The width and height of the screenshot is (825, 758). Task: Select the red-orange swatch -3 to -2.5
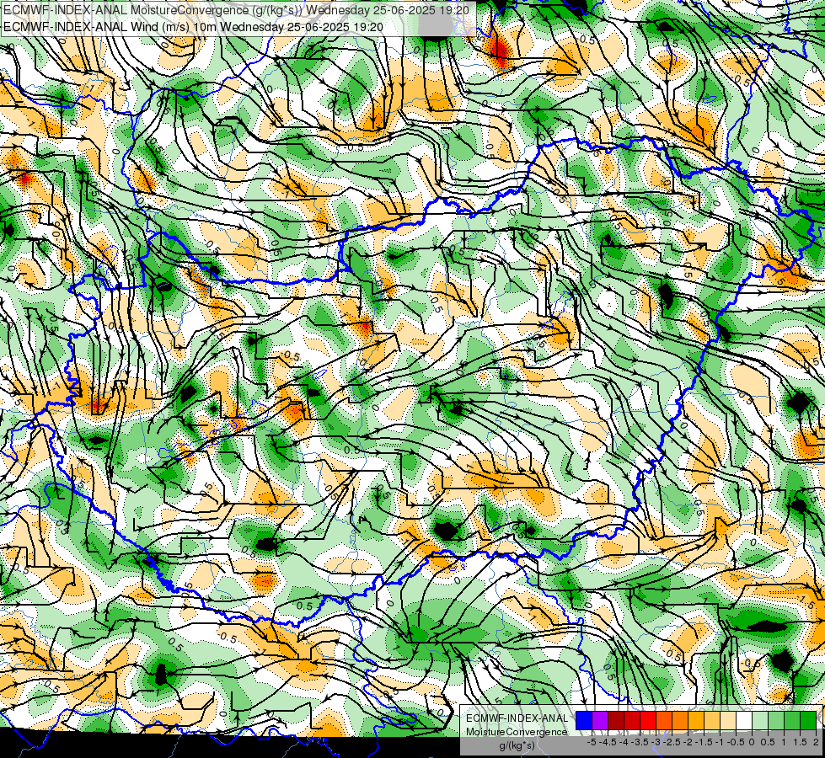664,720
